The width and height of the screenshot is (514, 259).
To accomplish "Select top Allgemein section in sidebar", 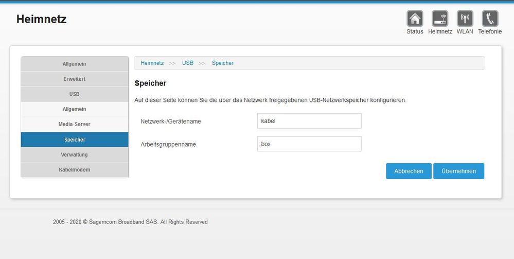I will pos(75,64).
